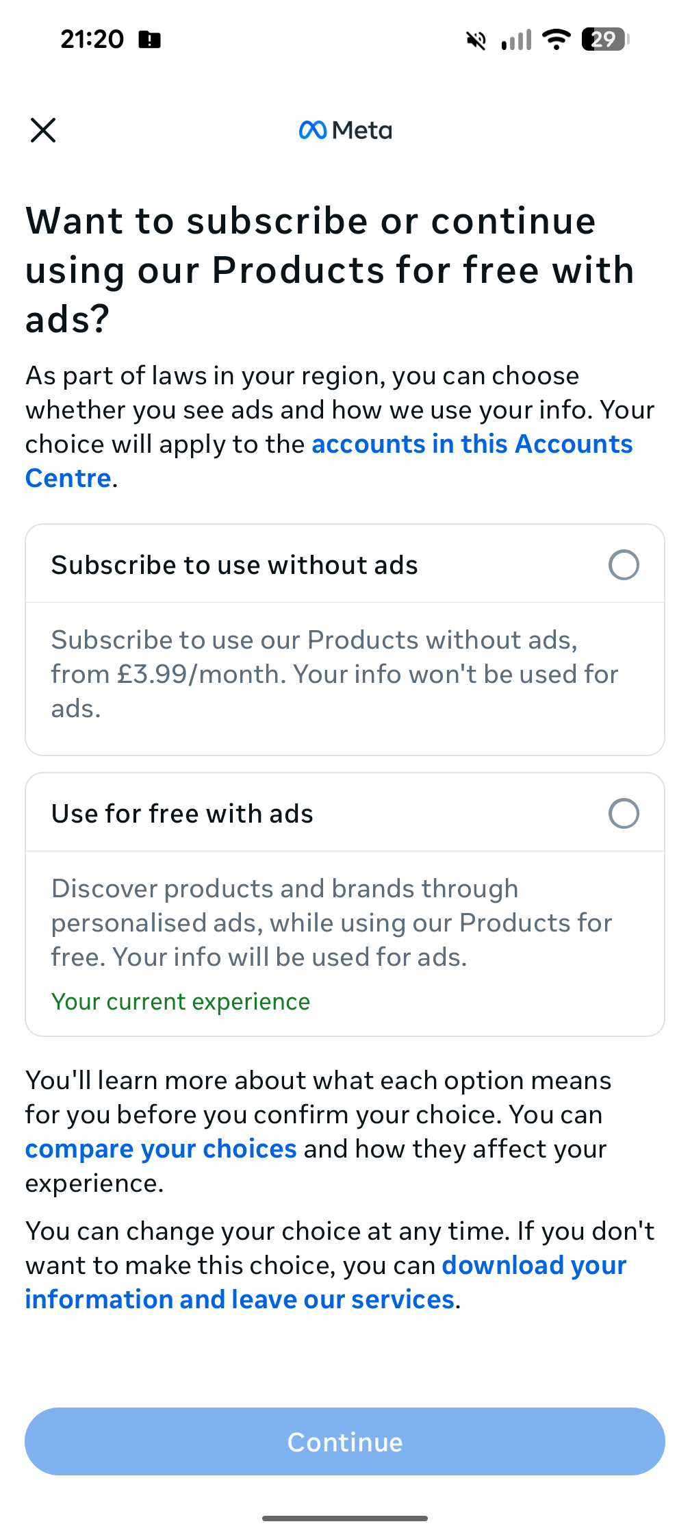Select the Subscribe to use without ads radio
Viewport: 690px width, 1537px height.
pos(624,565)
